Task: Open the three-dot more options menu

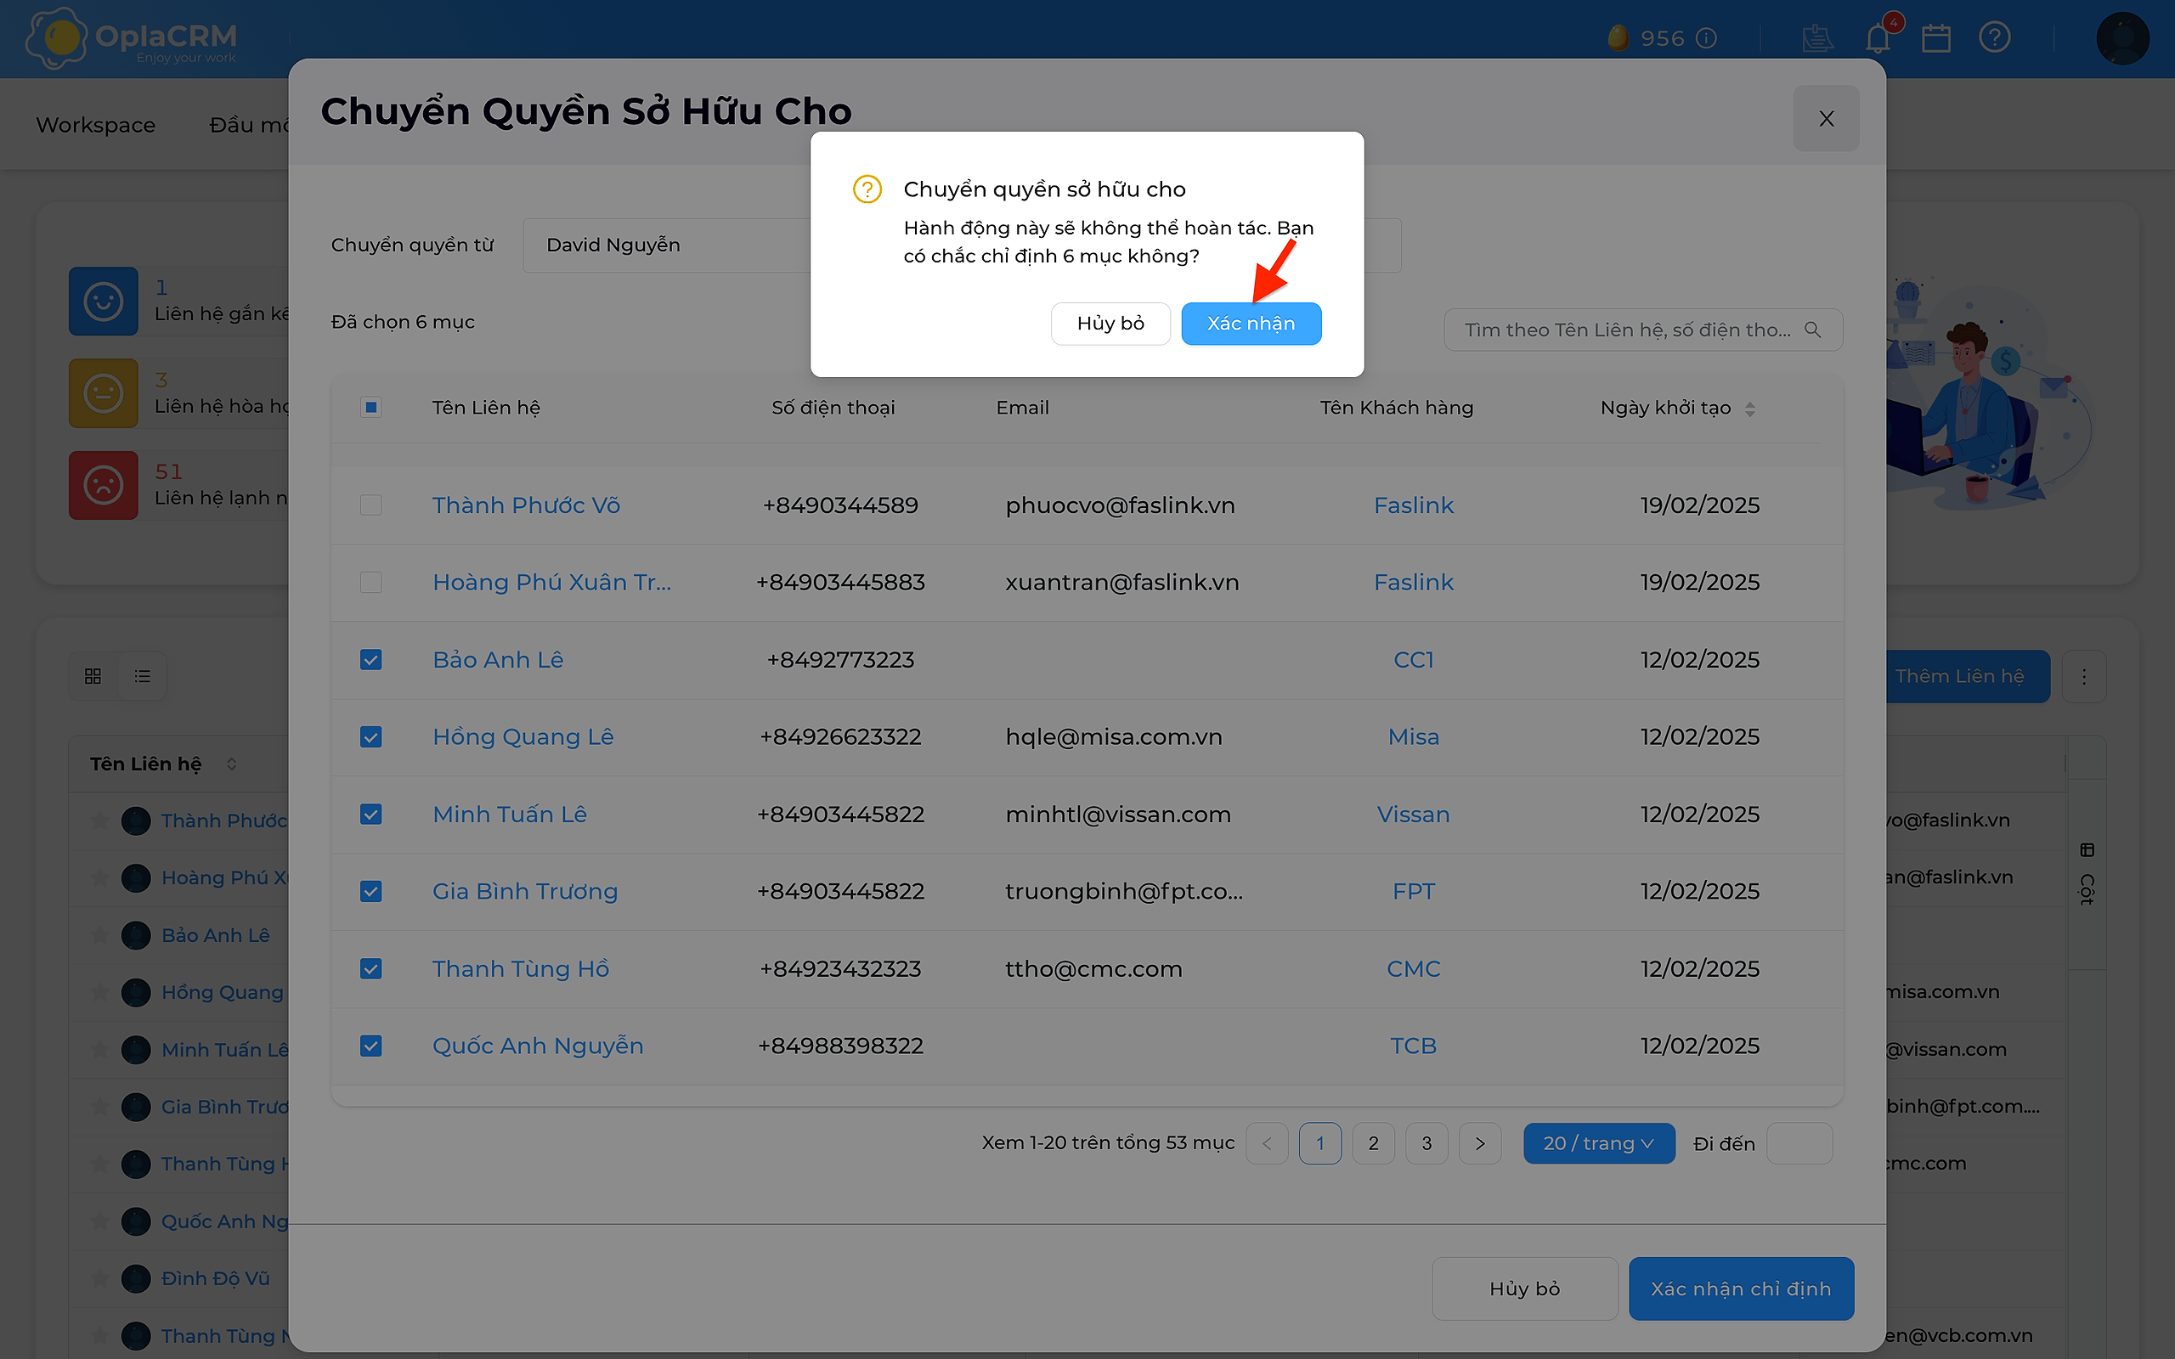Action: [x=2083, y=676]
